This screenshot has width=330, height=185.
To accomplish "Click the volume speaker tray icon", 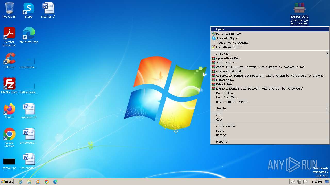I will click(x=293, y=182).
